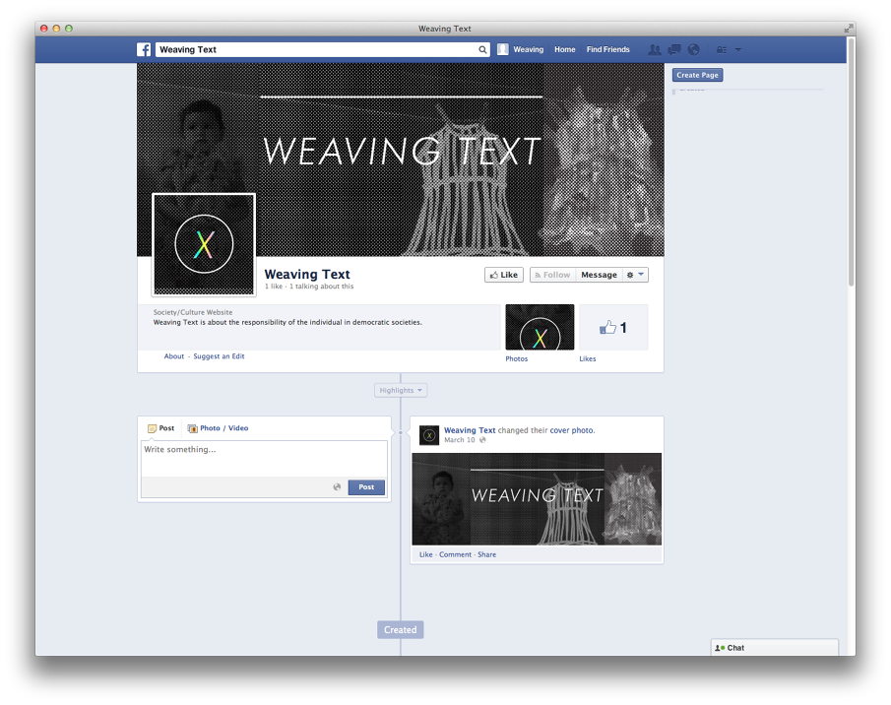Toggle Like on the cover photo post

point(424,554)
